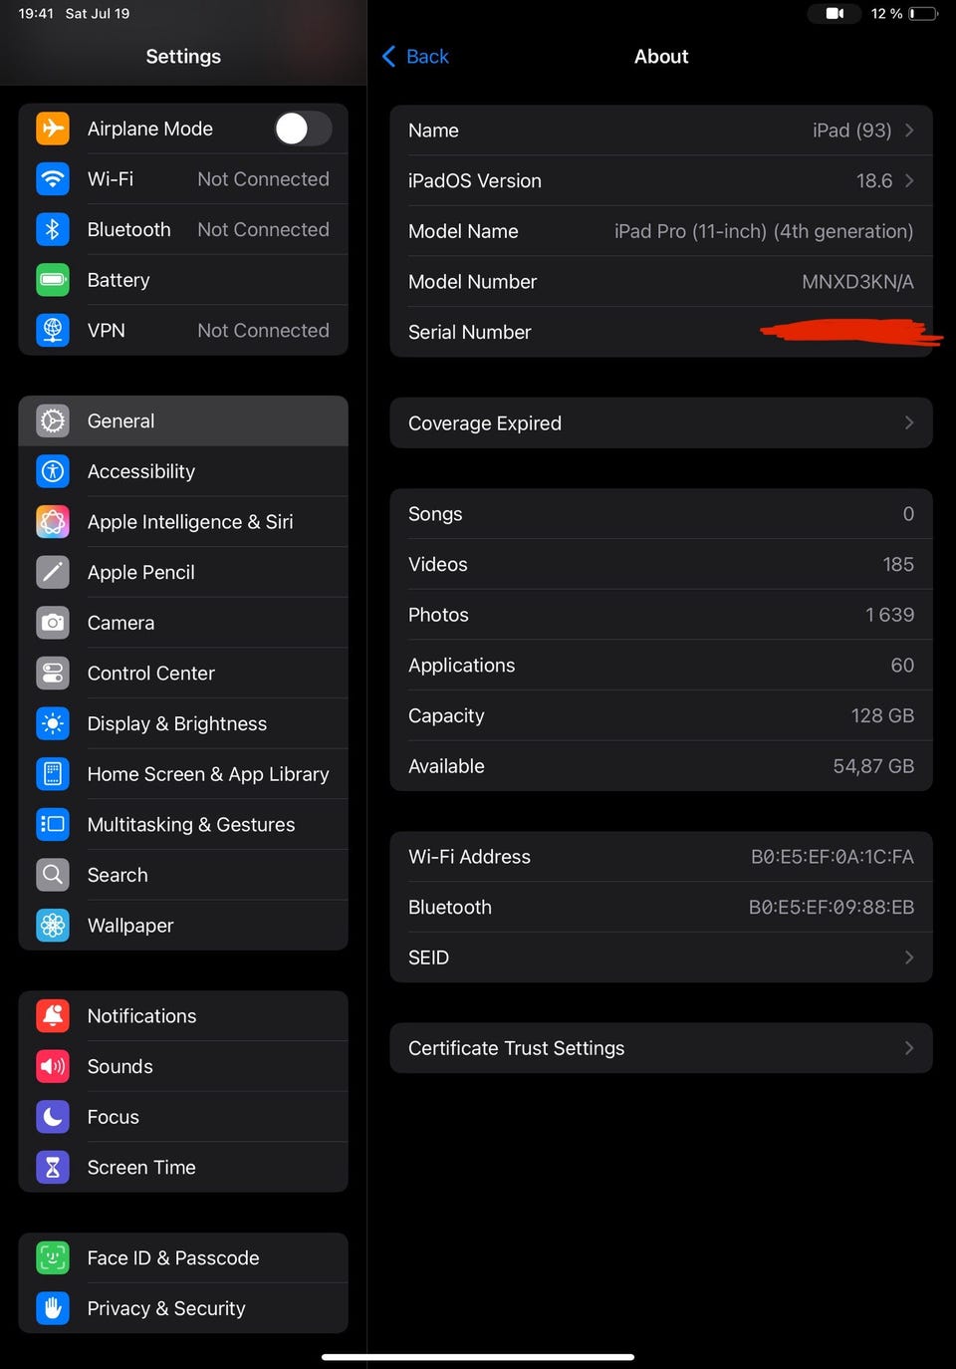
Task: Tap the Settings sidebar title
Action: pyautogui.click(x=183, y=57)
